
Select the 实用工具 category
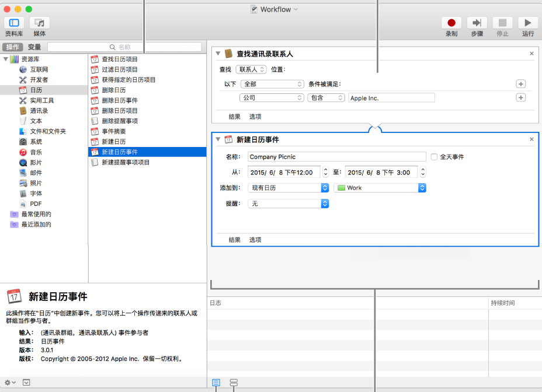pyautogui.click(x=42, y=100)
